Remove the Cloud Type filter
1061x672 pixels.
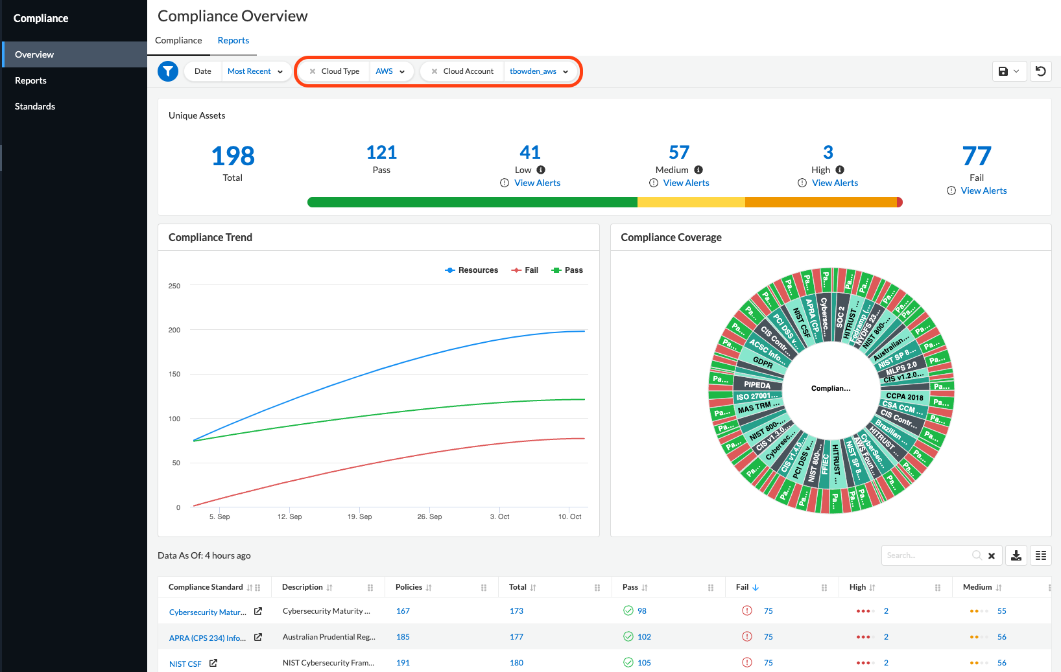(313, 71)
